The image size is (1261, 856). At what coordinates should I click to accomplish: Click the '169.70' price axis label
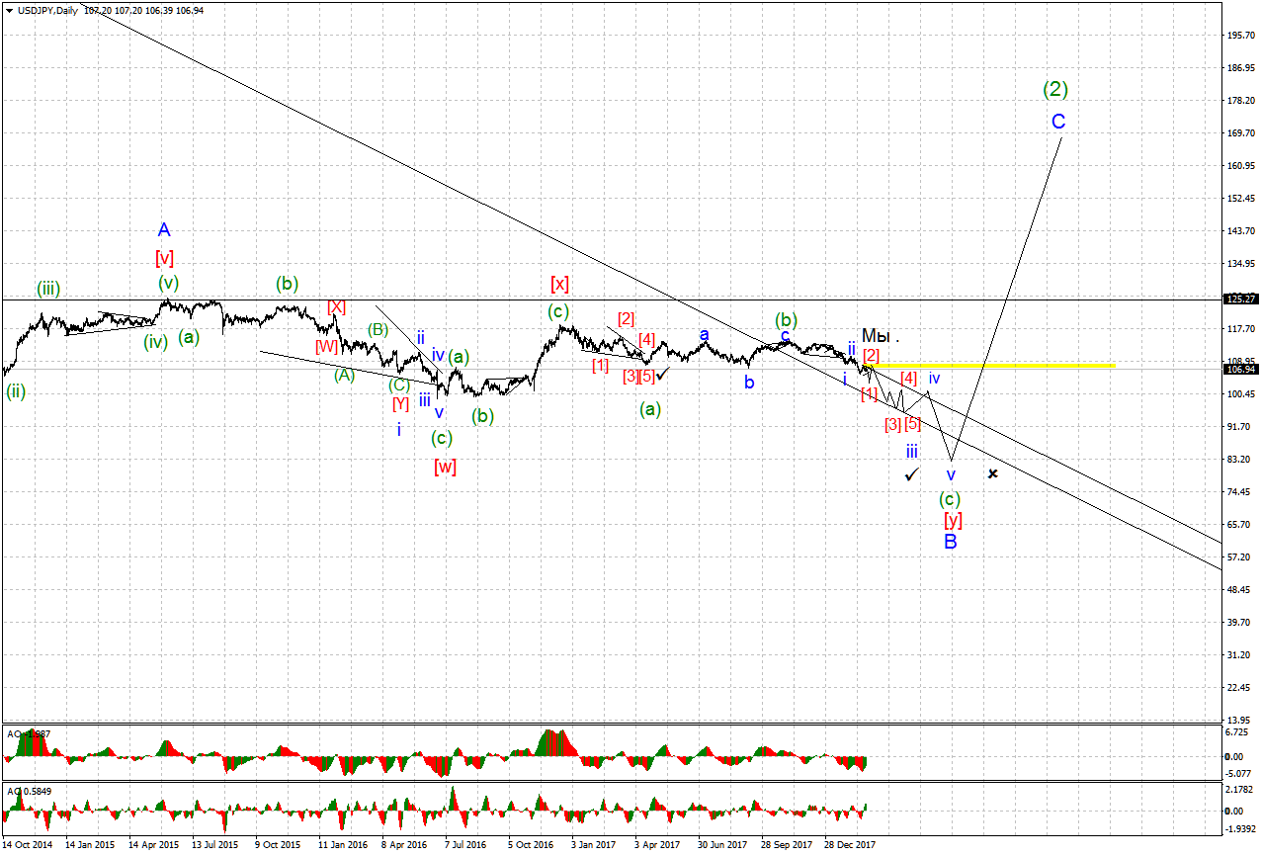coord(1240,132)
